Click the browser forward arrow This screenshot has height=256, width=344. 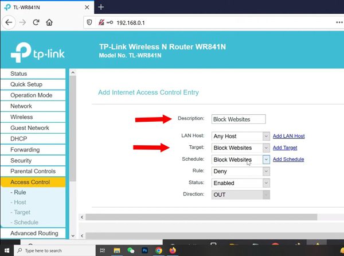pyautogui.click(x=22, y=22)
